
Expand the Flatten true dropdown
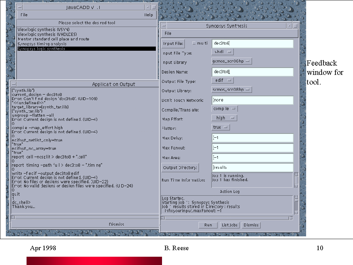coord(221,127)
